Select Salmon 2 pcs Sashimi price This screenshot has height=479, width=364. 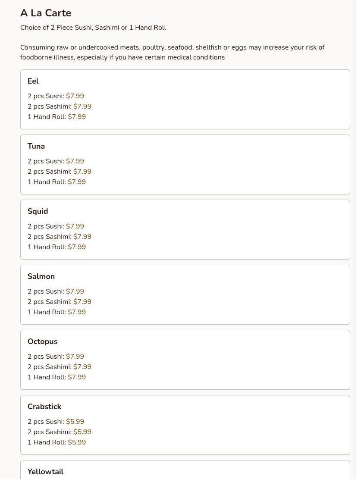pyautogui.click(x=82, y=302)
